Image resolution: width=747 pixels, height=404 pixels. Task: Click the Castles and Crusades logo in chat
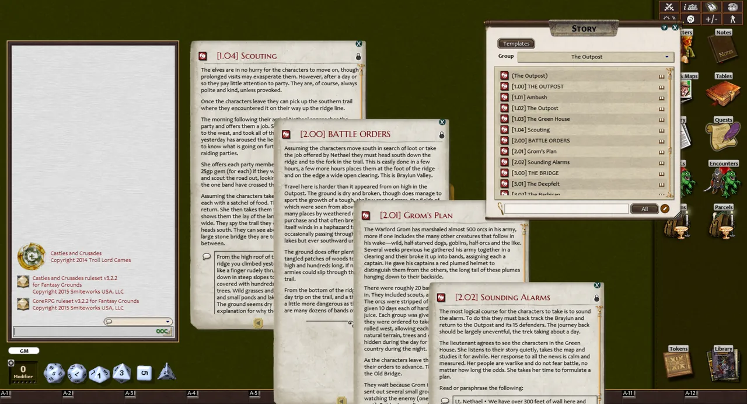coord(31,256)
